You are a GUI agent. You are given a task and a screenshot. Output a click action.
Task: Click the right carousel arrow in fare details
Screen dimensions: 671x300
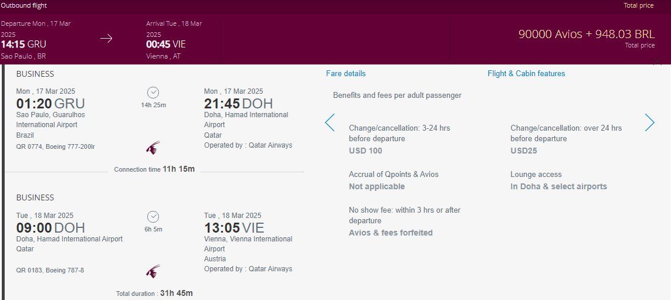click(x=650, y=122)
